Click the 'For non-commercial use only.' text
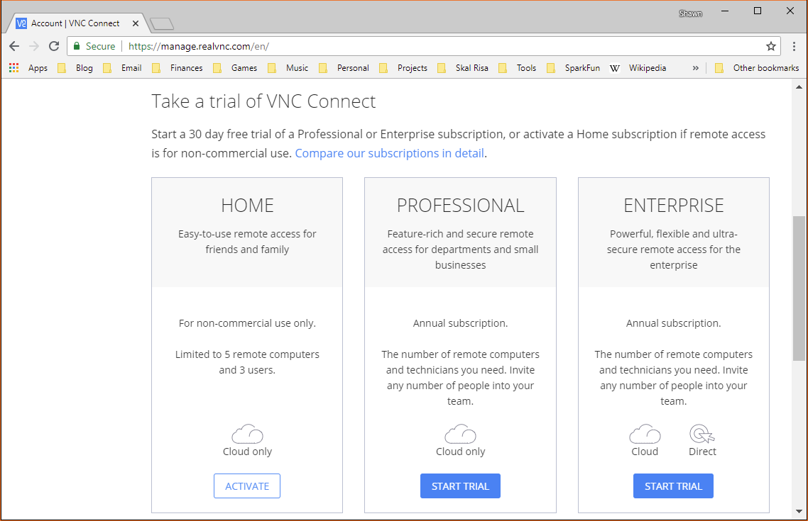Viewport: 808px width, 521px height. click(x=247, y=323)
